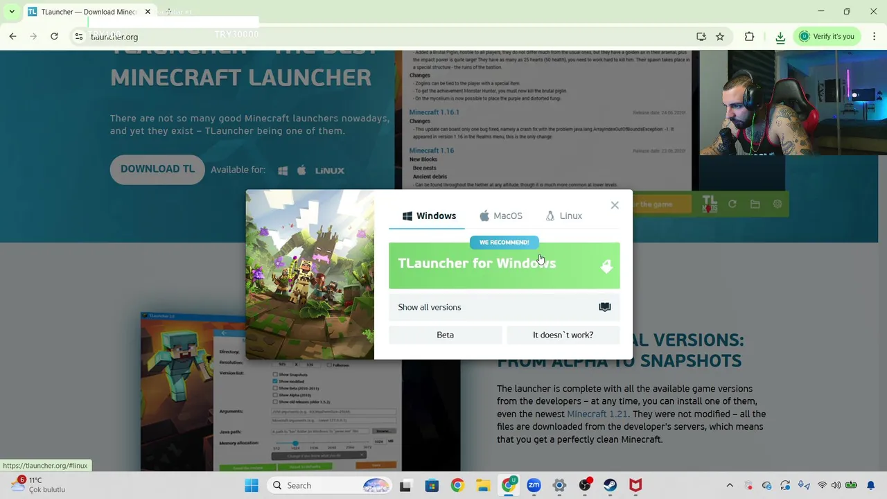Screen dimensions: 887x499
Task: Open OBS Studio from taskbar
Action: click(585, 485)
